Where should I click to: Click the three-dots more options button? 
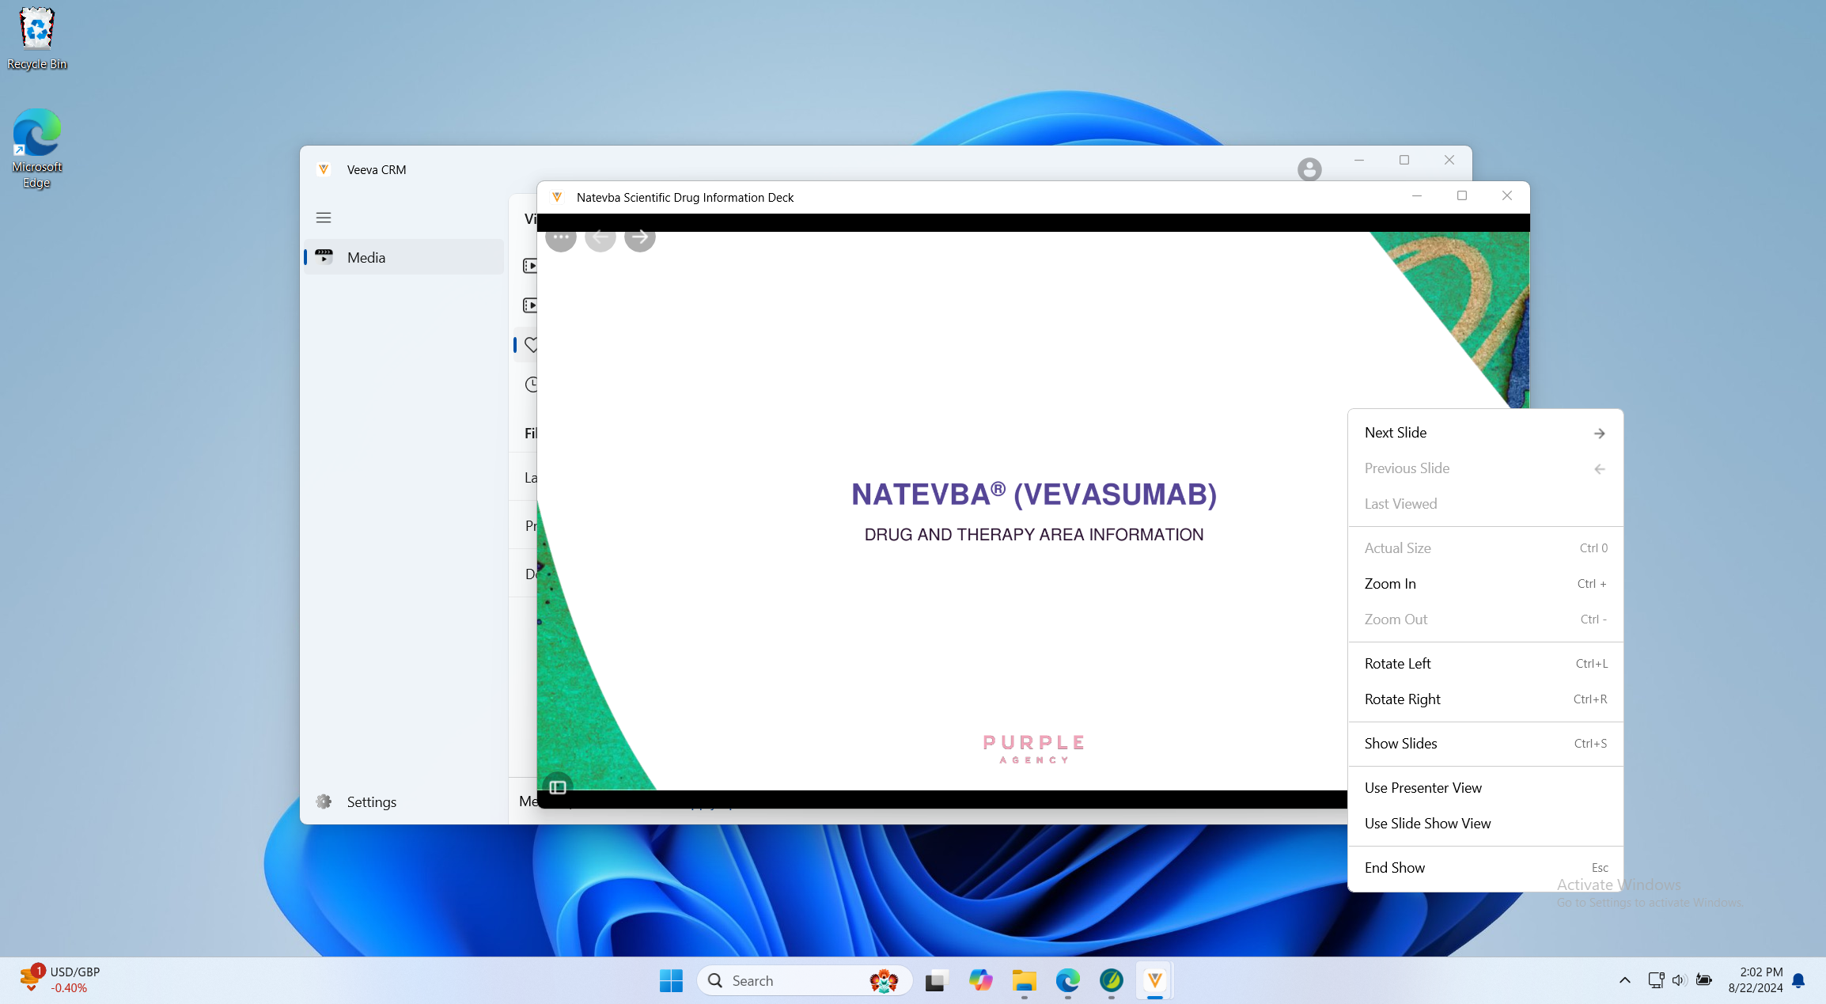561,237
